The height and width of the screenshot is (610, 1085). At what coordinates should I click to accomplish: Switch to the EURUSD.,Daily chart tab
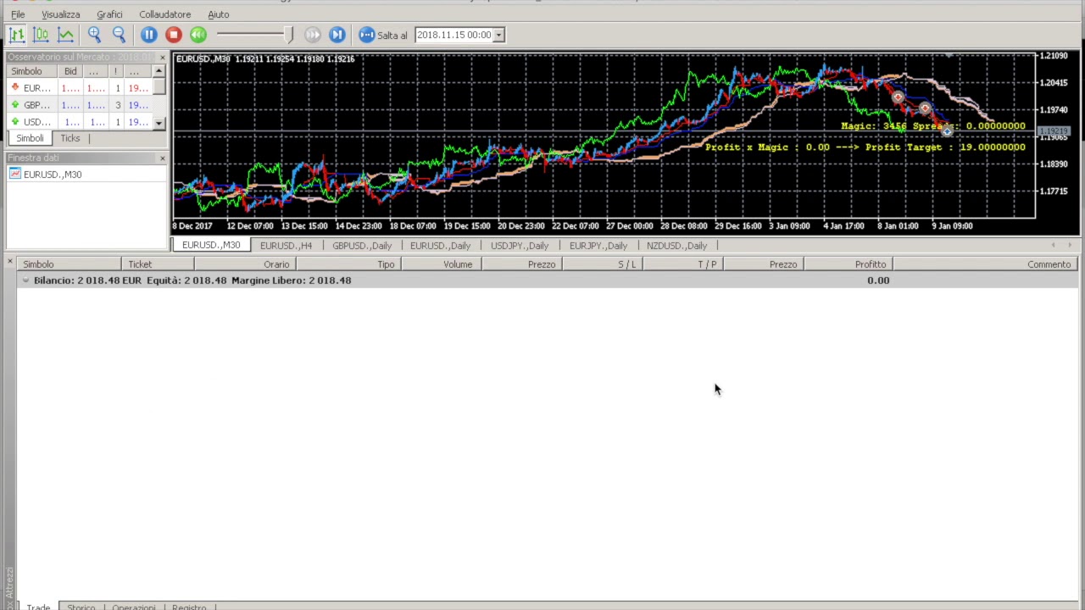point(440,246)
